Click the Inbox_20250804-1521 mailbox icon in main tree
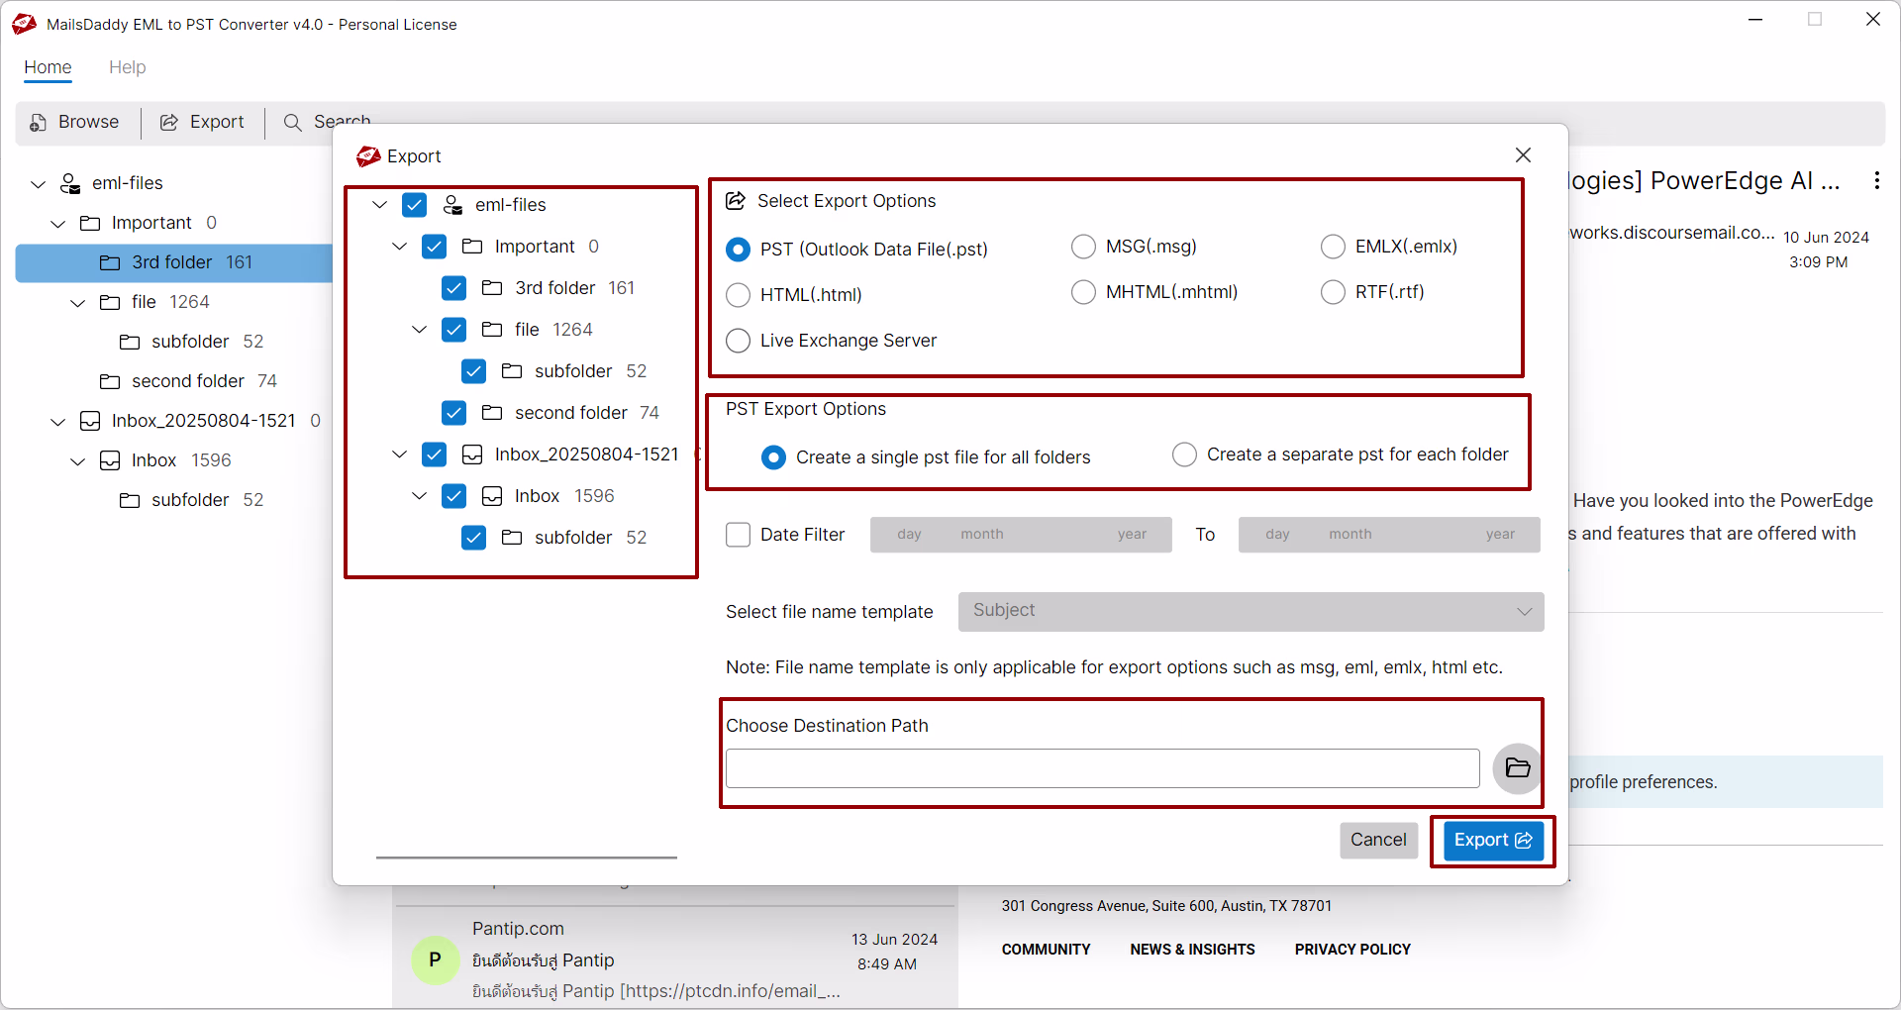This screenshot has width=1901, height=1010. coord(90,421)
